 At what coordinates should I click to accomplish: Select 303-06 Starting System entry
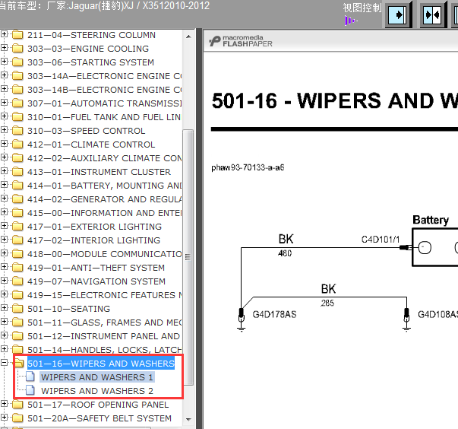[90, 62]
